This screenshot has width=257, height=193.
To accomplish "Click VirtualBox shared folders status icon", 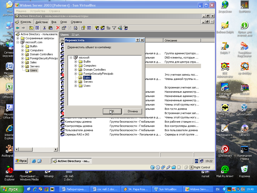I will pyautogui.click(x=173, y=167).
